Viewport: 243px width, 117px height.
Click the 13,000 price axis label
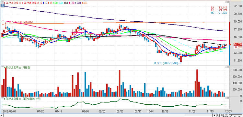coord(238,53)
